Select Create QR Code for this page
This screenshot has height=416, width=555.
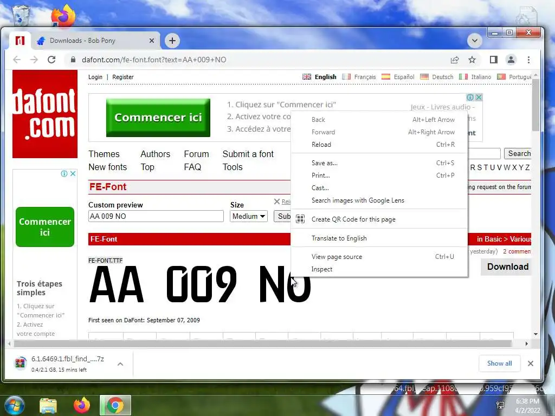click(x=379, y=219)
